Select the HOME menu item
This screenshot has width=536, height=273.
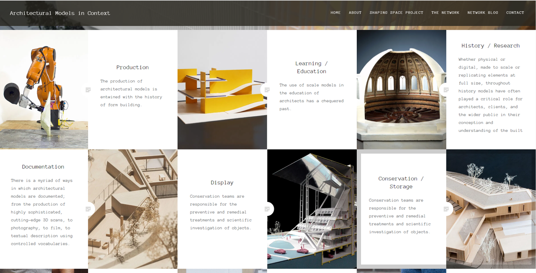(x=335, y=13)
